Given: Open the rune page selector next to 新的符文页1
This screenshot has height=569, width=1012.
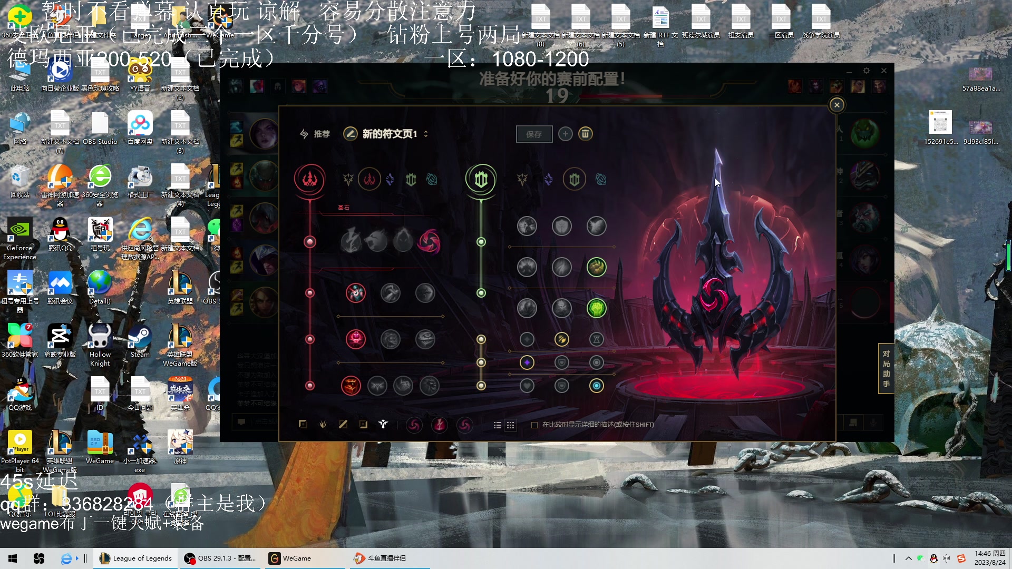Looking at the screenshot, I should click(x=426, y=134).
